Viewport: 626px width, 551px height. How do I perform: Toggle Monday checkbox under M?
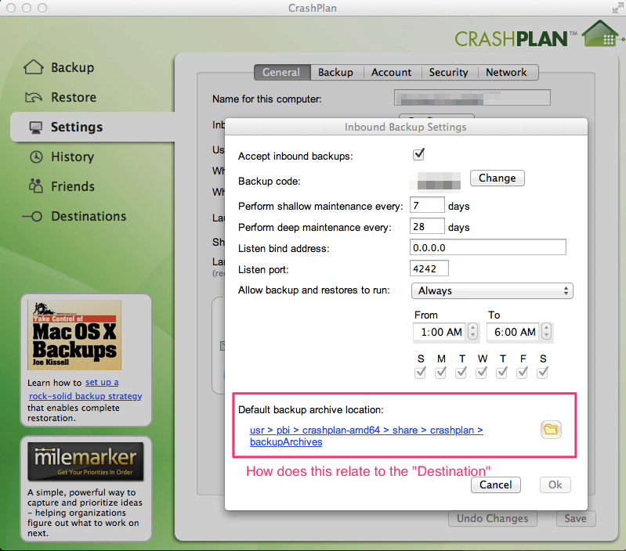click(440, 373)
